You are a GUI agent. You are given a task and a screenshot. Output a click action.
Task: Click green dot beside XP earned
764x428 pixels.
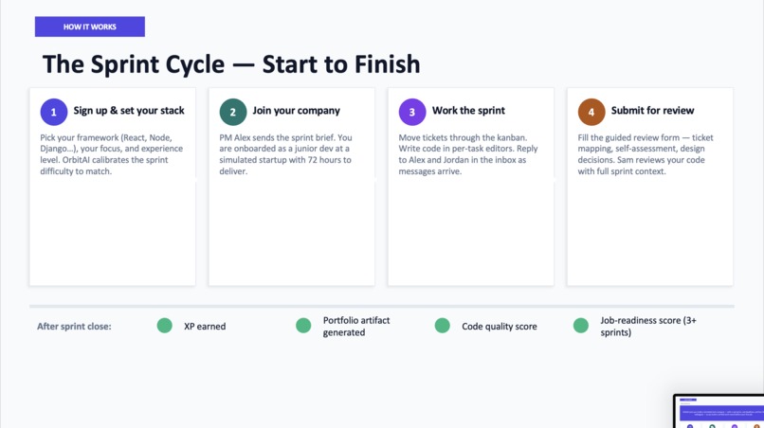(x=165, y=326)
